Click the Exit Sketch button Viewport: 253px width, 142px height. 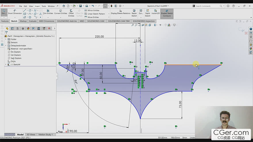tap(4, 12)
